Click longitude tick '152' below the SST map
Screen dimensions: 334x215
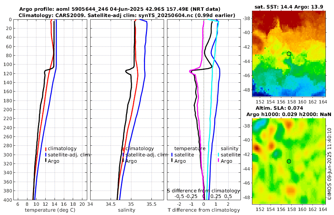[260, 102]
